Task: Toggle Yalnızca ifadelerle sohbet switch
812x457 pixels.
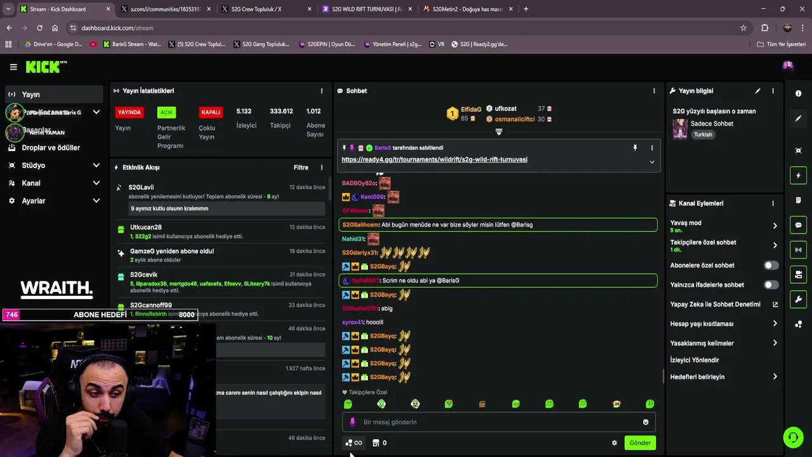Action: click(x=771, y=285)
